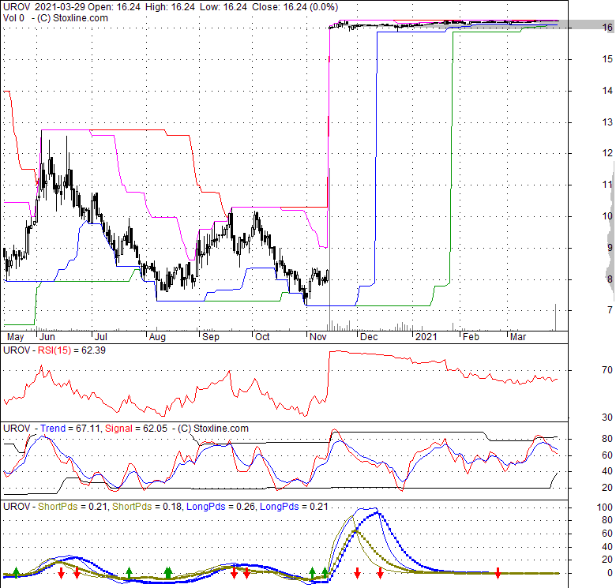Click the '20' level on Trend panel axis

click(607, 488)
